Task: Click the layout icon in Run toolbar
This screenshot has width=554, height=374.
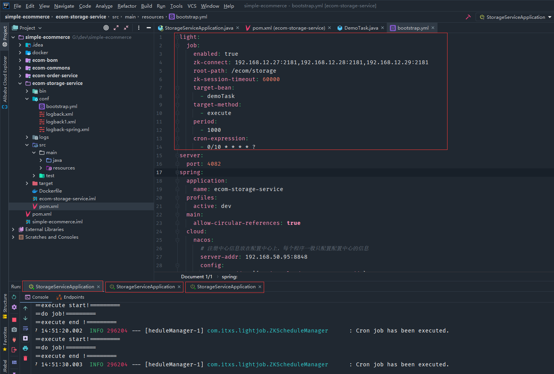Action: point(14,362)
